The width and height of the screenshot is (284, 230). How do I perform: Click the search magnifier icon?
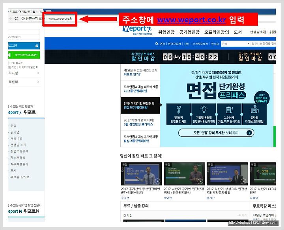(x=157, y=44)
